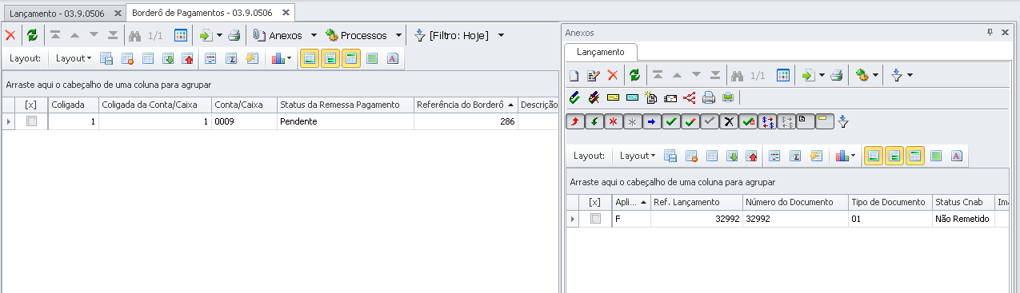
Task: Toggle third highlighted grid view button in Anexos
Action: [915, 156]
